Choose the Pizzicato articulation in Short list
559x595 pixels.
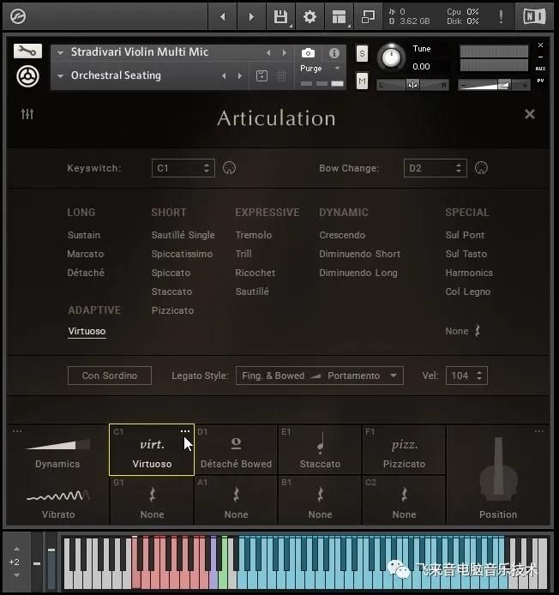point(172,310)
